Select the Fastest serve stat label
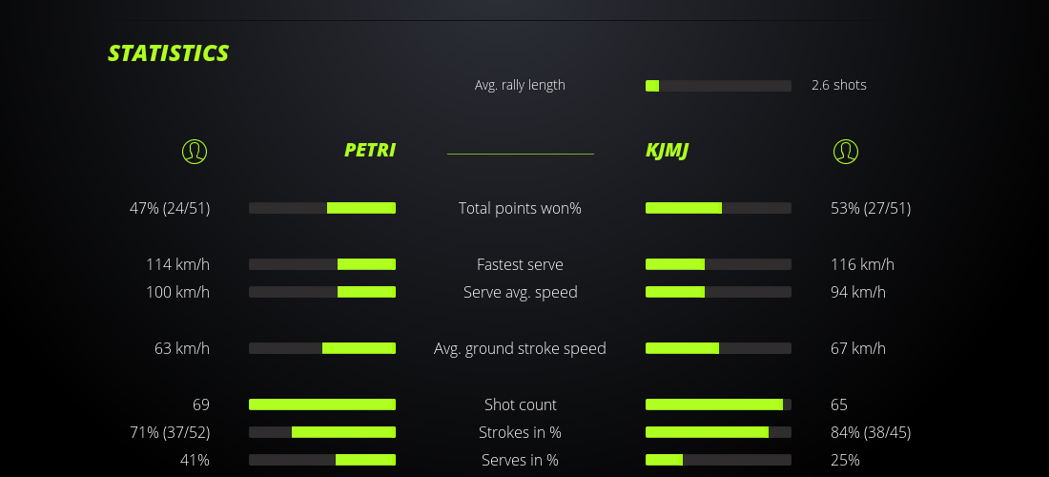Image resolution: width=1049 pixels, height=477 pixels. click(520, 264)
